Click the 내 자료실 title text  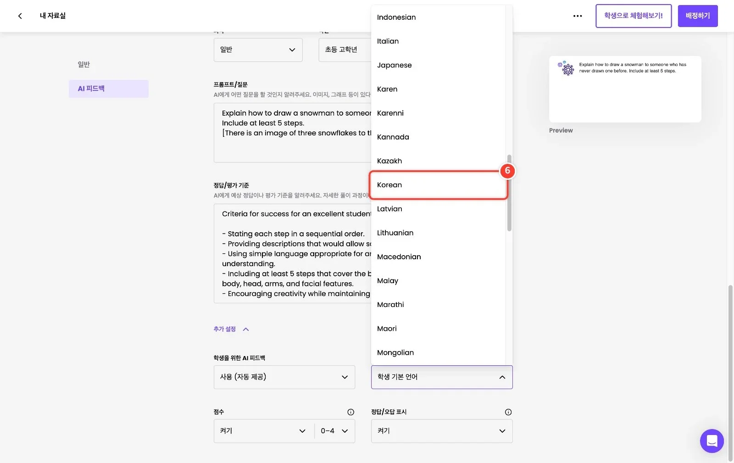click(53, 16)
